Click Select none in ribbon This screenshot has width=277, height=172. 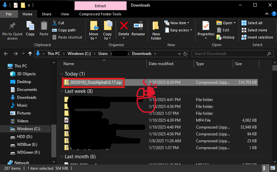tap(254, 30)
